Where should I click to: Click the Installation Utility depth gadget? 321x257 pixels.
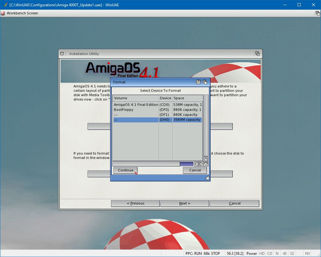point(257,53)
